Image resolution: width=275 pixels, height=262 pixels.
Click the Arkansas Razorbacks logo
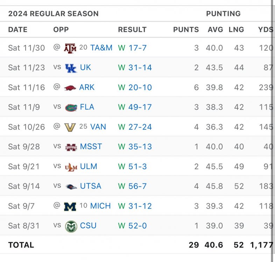click(x=70, y=88)
